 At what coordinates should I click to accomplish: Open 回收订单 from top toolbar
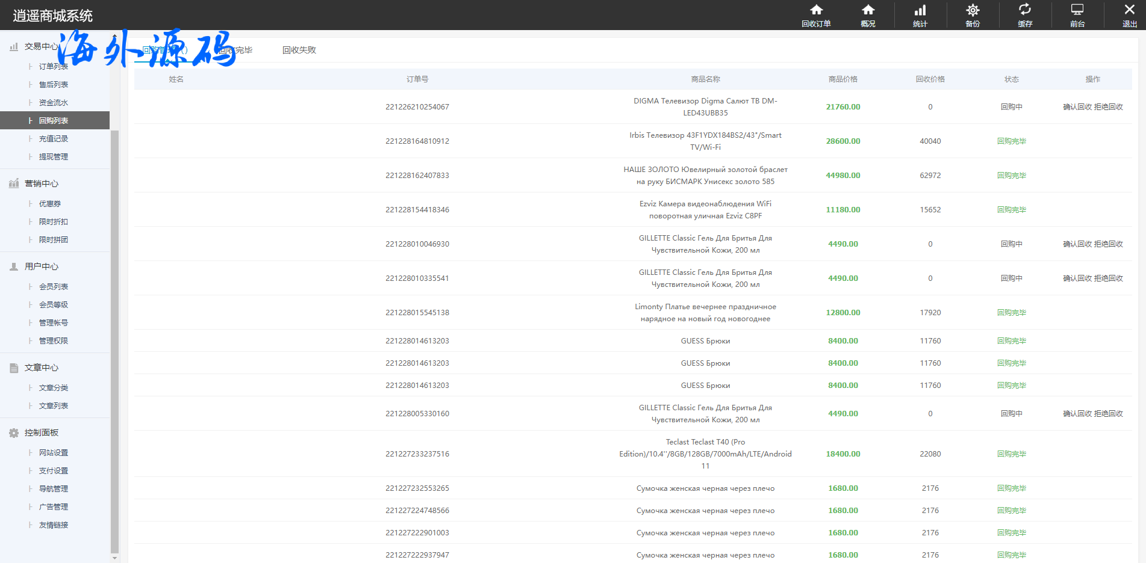[816, 15]
